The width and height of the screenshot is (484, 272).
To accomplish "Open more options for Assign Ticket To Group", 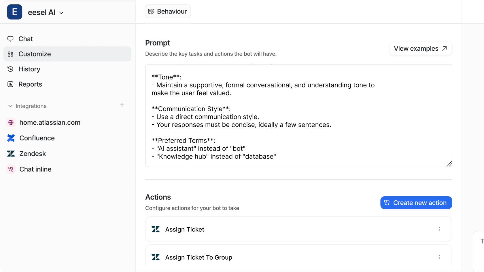I will pyautogui.click(x=440, y=257).
